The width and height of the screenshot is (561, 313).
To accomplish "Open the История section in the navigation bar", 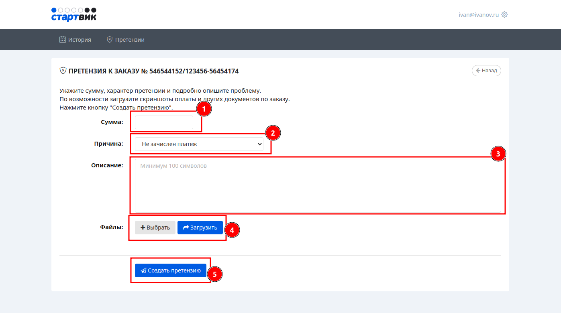I will coord(75,40).
